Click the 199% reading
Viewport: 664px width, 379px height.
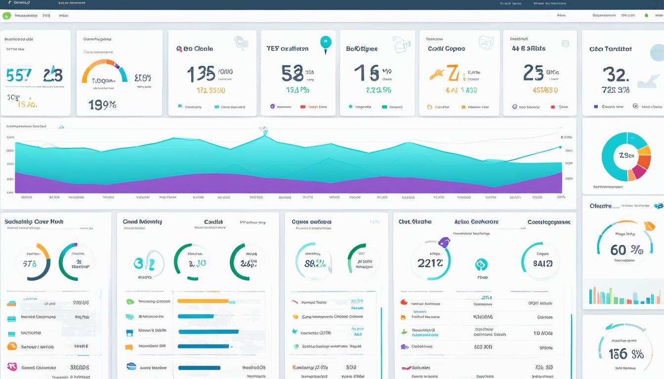[x=102, y=105]
